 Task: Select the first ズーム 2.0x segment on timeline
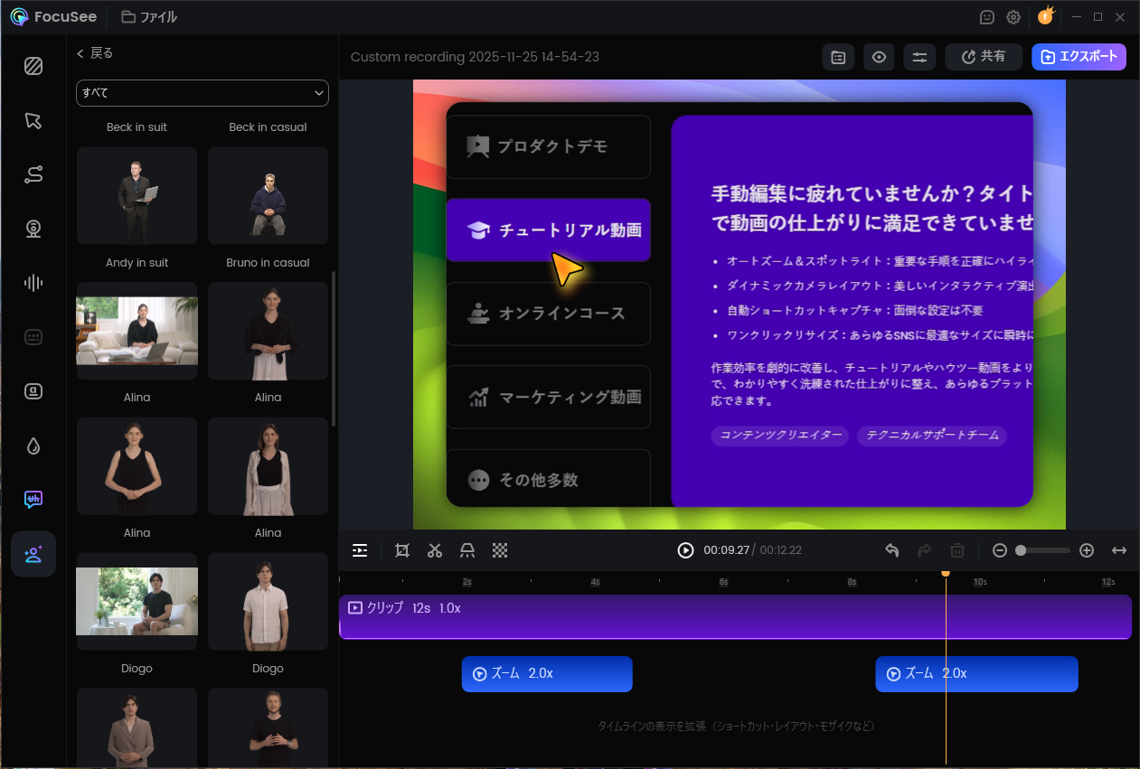coord(547,674)
